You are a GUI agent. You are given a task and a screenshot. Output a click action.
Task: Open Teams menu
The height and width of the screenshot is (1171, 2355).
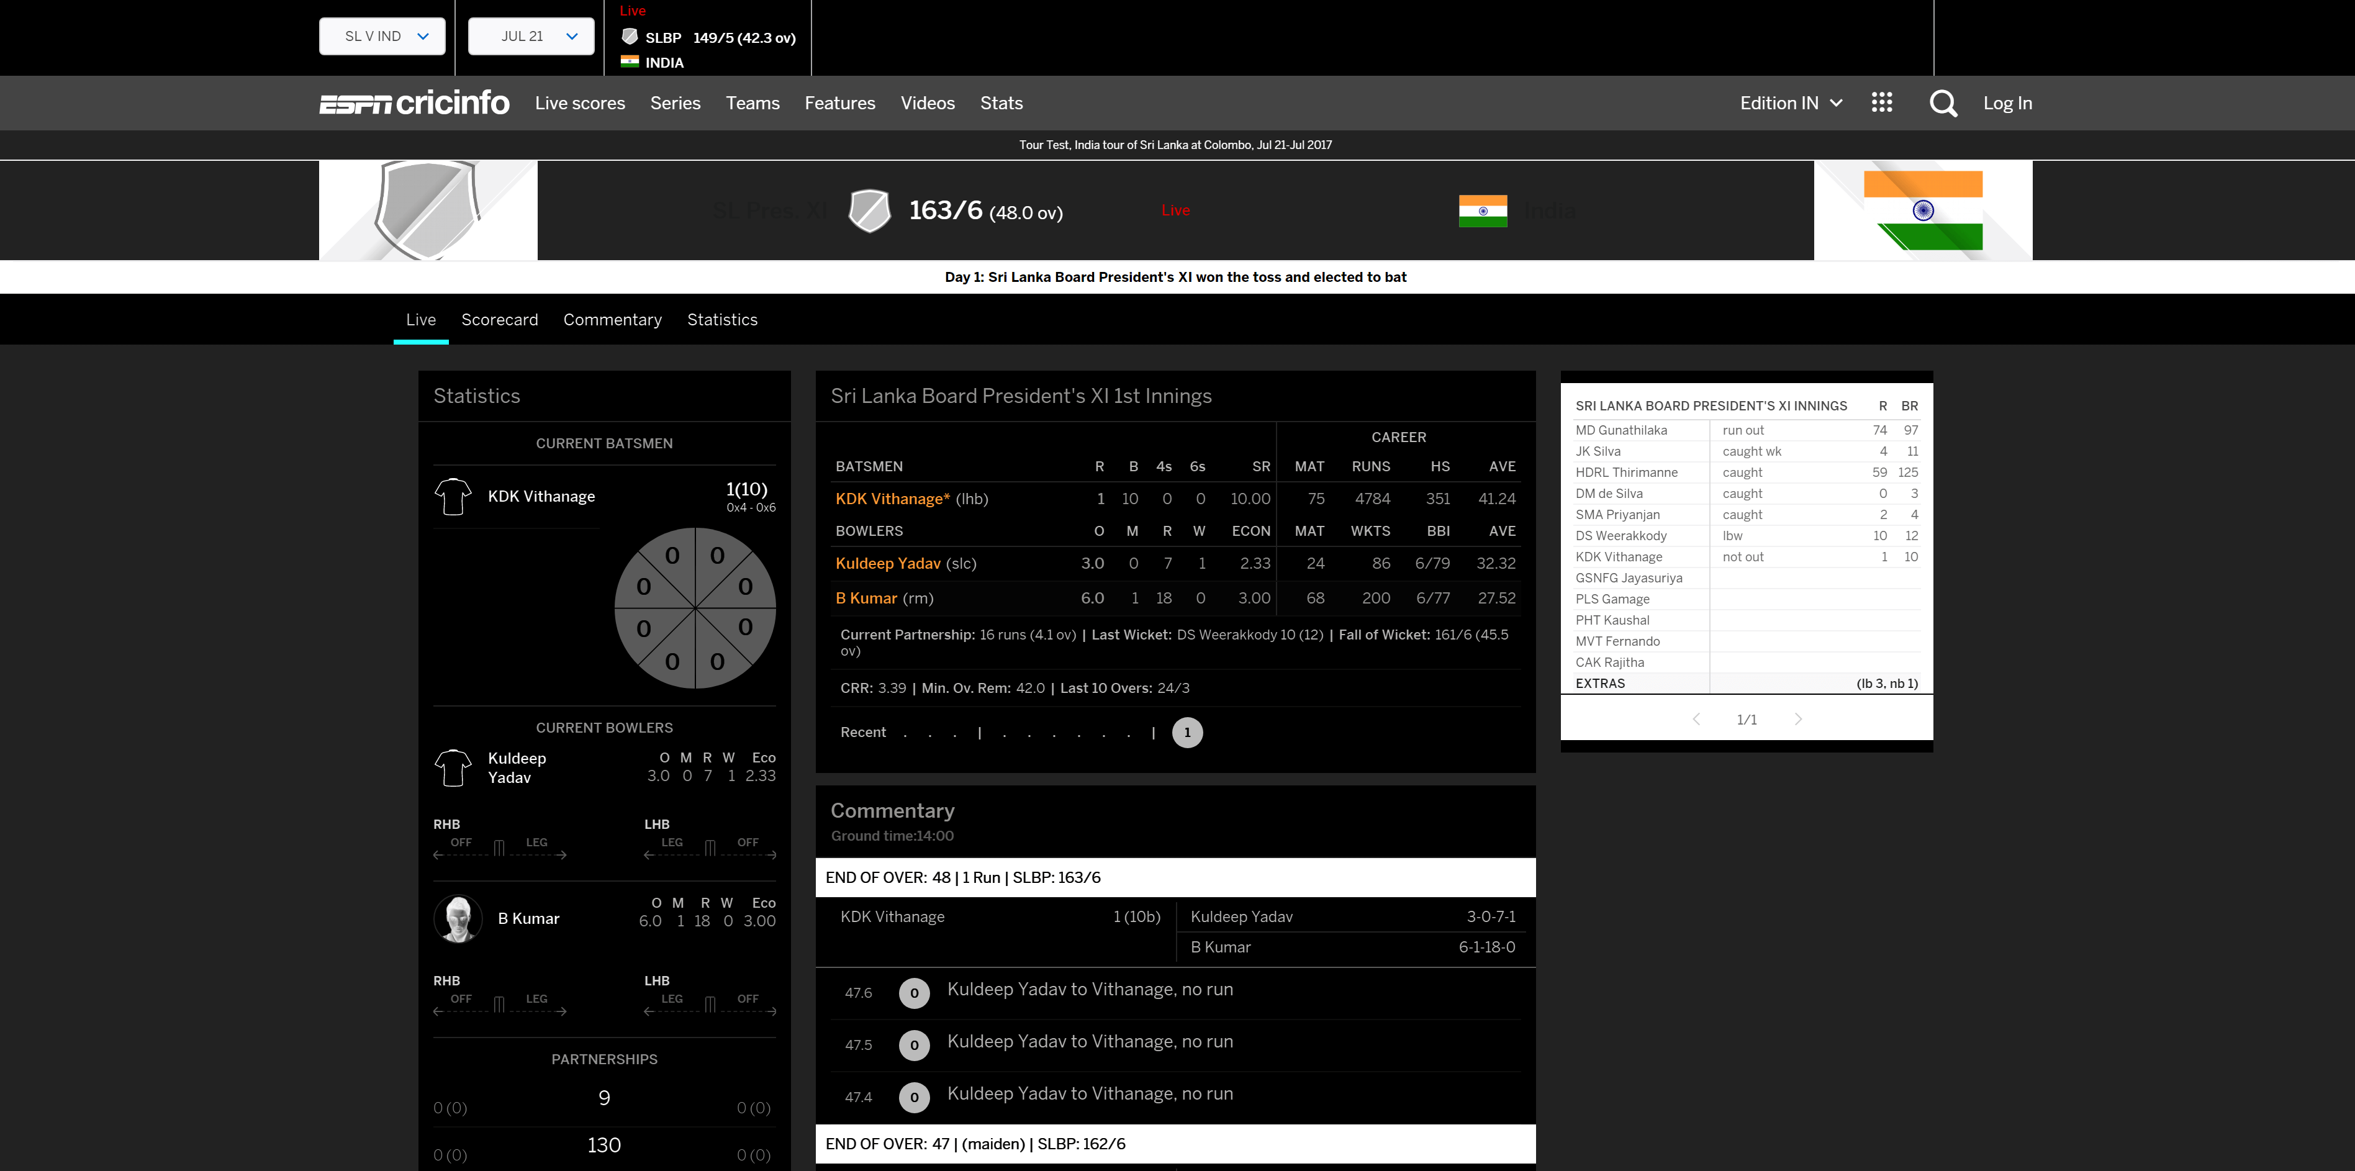pos(753,103)
